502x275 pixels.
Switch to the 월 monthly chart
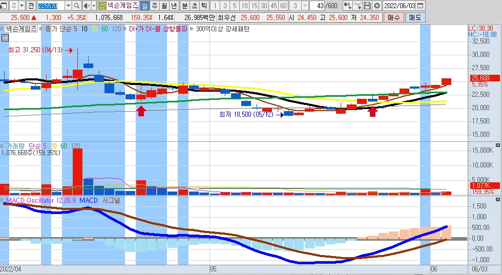(164, 6)
